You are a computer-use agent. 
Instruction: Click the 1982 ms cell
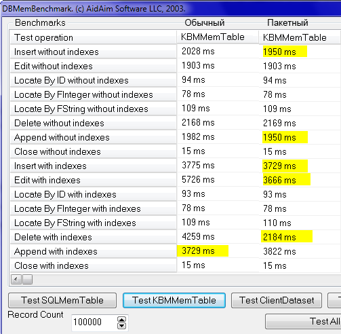[218, 137]
